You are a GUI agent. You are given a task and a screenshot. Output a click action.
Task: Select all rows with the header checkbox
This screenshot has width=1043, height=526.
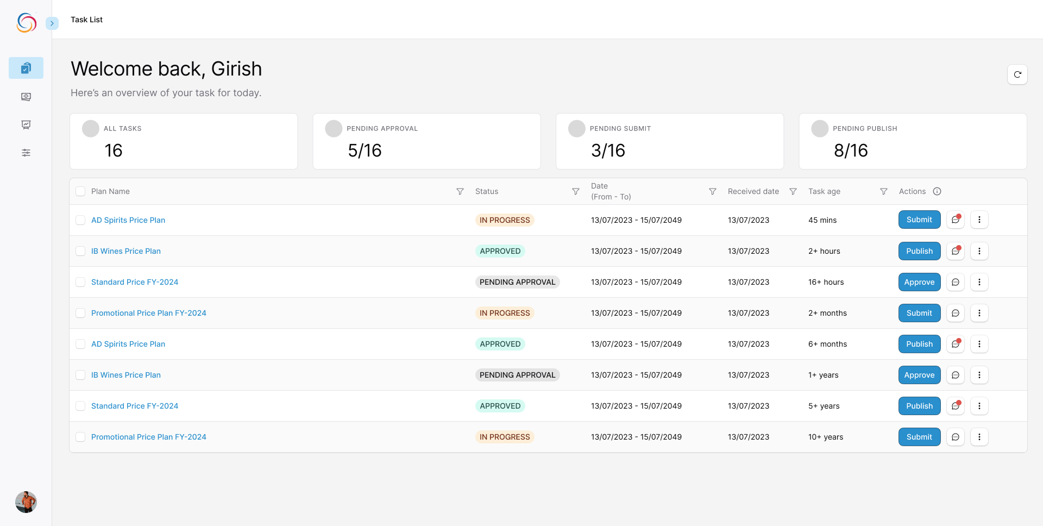pyautogui.click(x=80, y=191)
